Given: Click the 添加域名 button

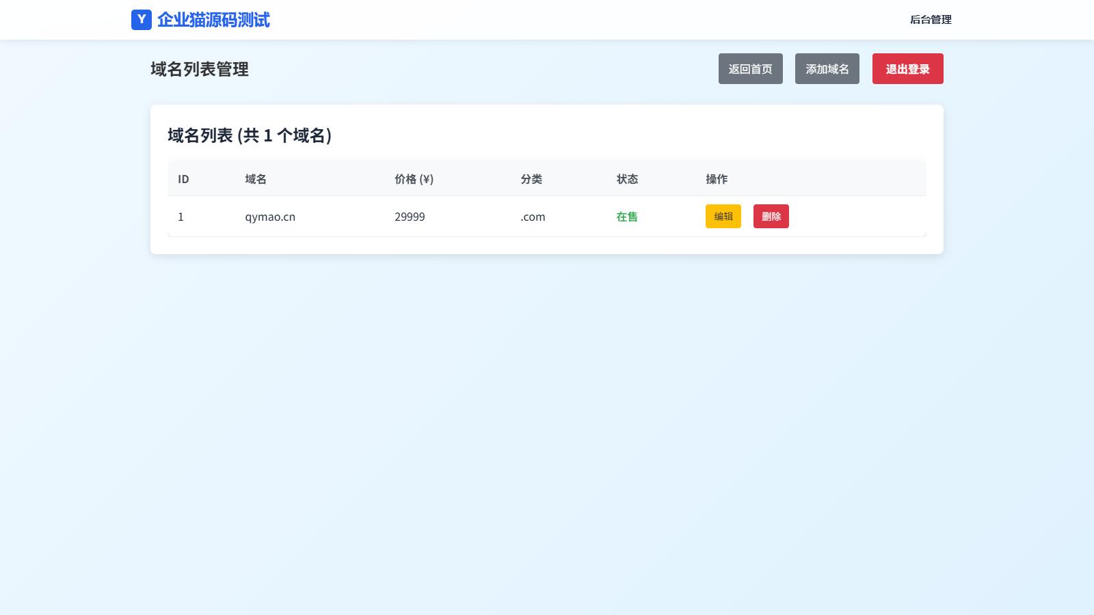Looking at the screenshot, I should click(827, 69).
